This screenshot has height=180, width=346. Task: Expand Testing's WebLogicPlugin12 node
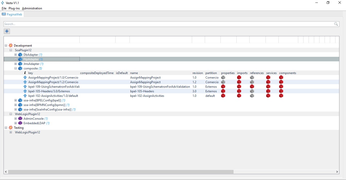pyautogui.click(x=11, y=132)
